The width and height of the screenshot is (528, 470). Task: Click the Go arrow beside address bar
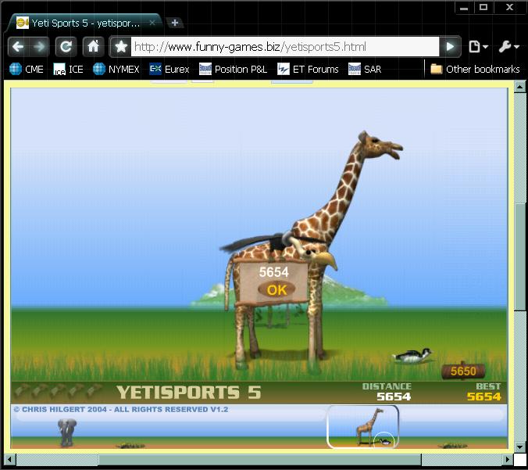click(450, 46)
